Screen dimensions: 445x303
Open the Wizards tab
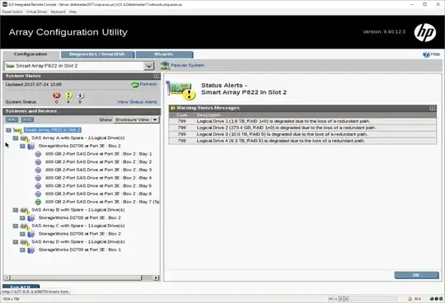[x=164, y=54]
